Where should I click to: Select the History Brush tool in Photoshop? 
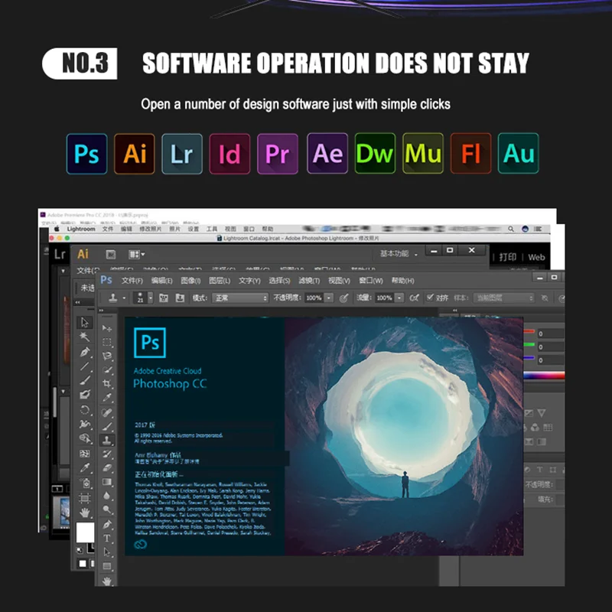pyautogui.click(x=107, y=454)
